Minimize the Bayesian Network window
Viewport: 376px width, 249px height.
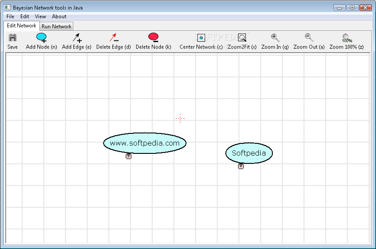pos(339,8)
